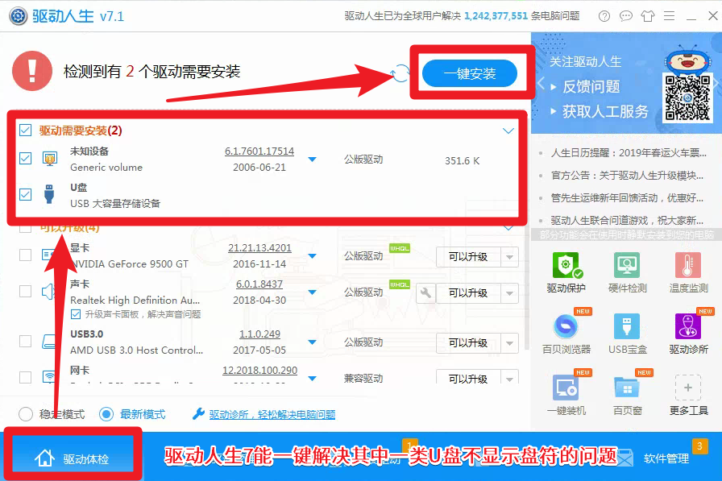The height and width of the screenshot is (481, 722).
Task: Click the 驱动人生 logo icon
Action: point(19,16)
